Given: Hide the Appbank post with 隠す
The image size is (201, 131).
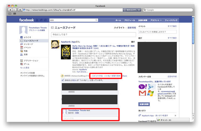Looking at the screenshot, I should click(133, 42).
